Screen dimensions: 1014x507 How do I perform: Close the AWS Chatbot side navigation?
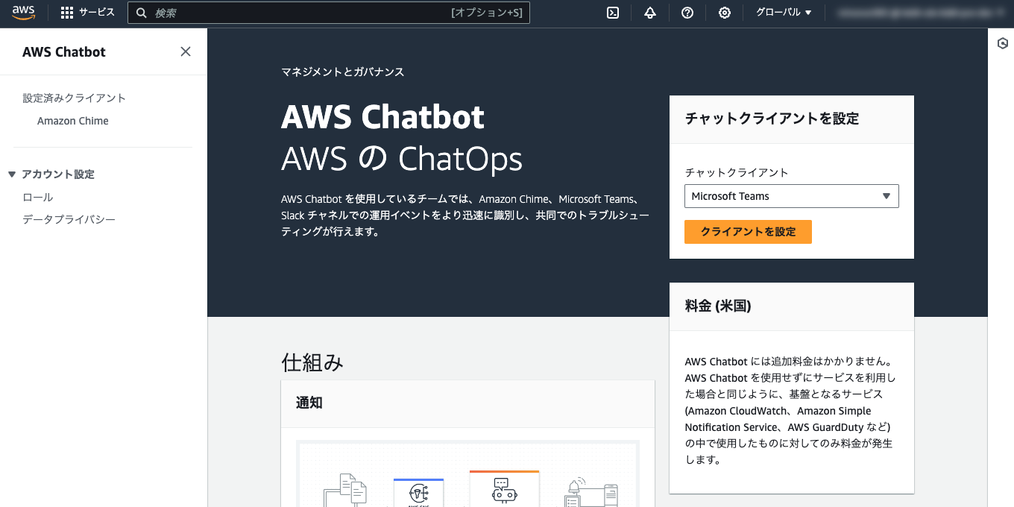[x=186, y=51]
